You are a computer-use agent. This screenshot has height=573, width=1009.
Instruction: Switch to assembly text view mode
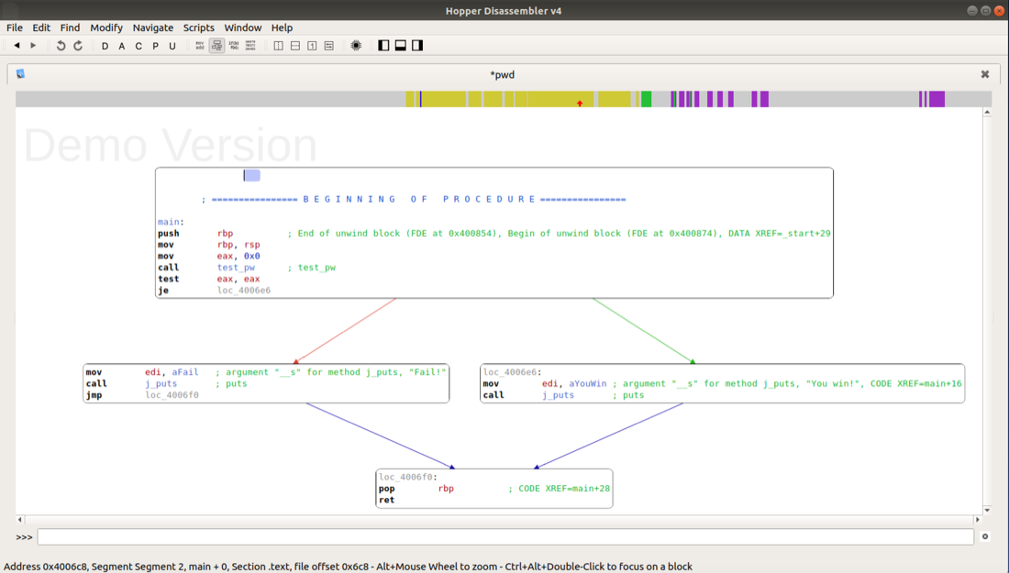tap(200, 46)
